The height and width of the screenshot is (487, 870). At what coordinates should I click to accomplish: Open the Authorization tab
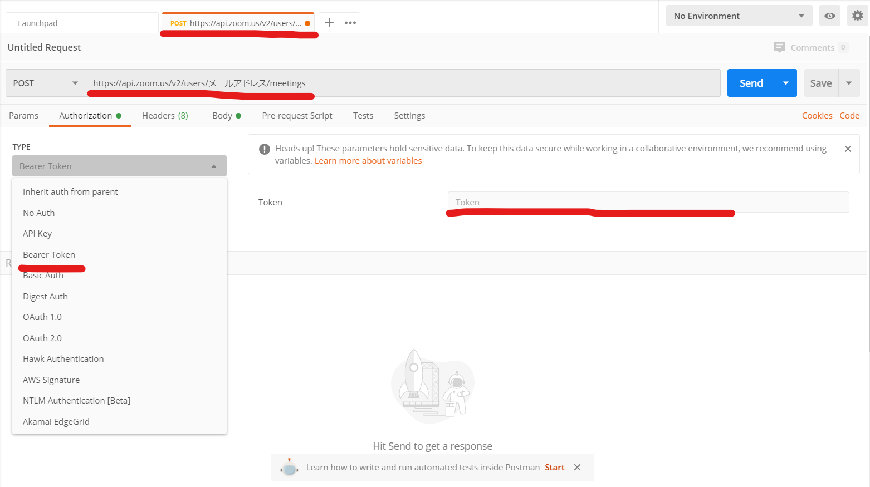[90, 115]
